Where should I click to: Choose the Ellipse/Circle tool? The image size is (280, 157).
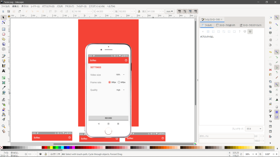[3, 34]
